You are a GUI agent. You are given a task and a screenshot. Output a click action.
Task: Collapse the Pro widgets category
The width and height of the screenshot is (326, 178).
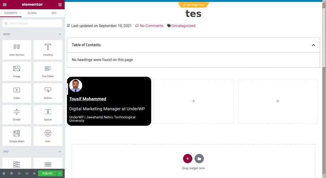tap(60, 152)
